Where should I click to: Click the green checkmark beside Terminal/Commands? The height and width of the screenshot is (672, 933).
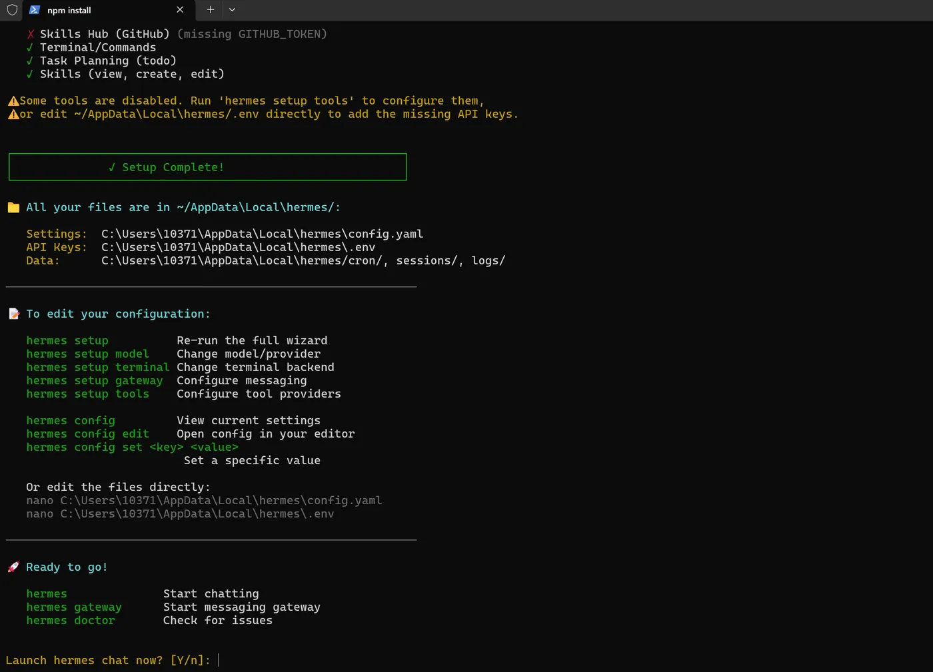(x=30, y=47)
